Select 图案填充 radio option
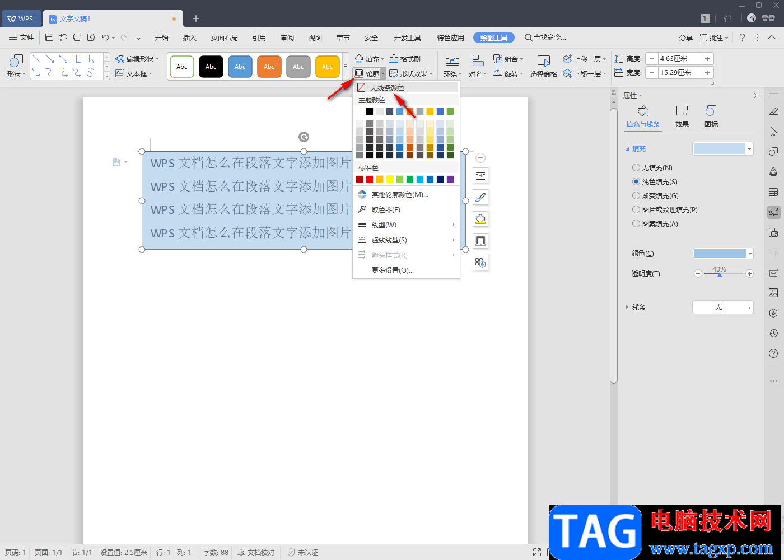 [x=636, y=223]
